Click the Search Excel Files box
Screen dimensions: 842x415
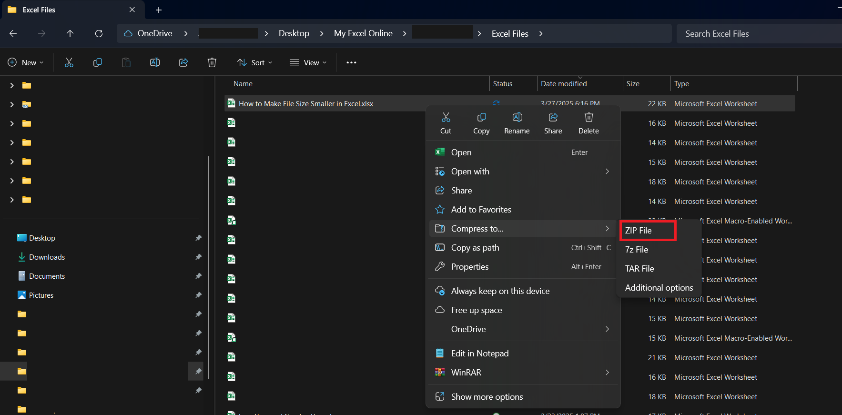(759, 33)
